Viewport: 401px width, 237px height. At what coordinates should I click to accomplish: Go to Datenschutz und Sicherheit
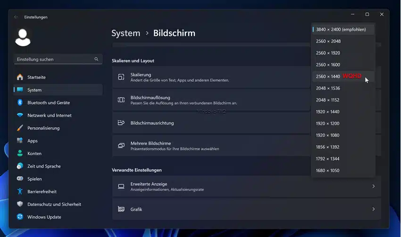tap(58, 204)
